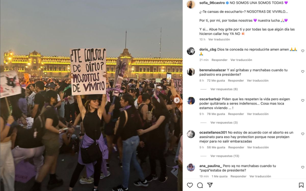The height and width of the screenshot is (191, 306).
Task: Expand Ver respuestas (3) thread
Action: pyautogui.click(x=224, y=122)
